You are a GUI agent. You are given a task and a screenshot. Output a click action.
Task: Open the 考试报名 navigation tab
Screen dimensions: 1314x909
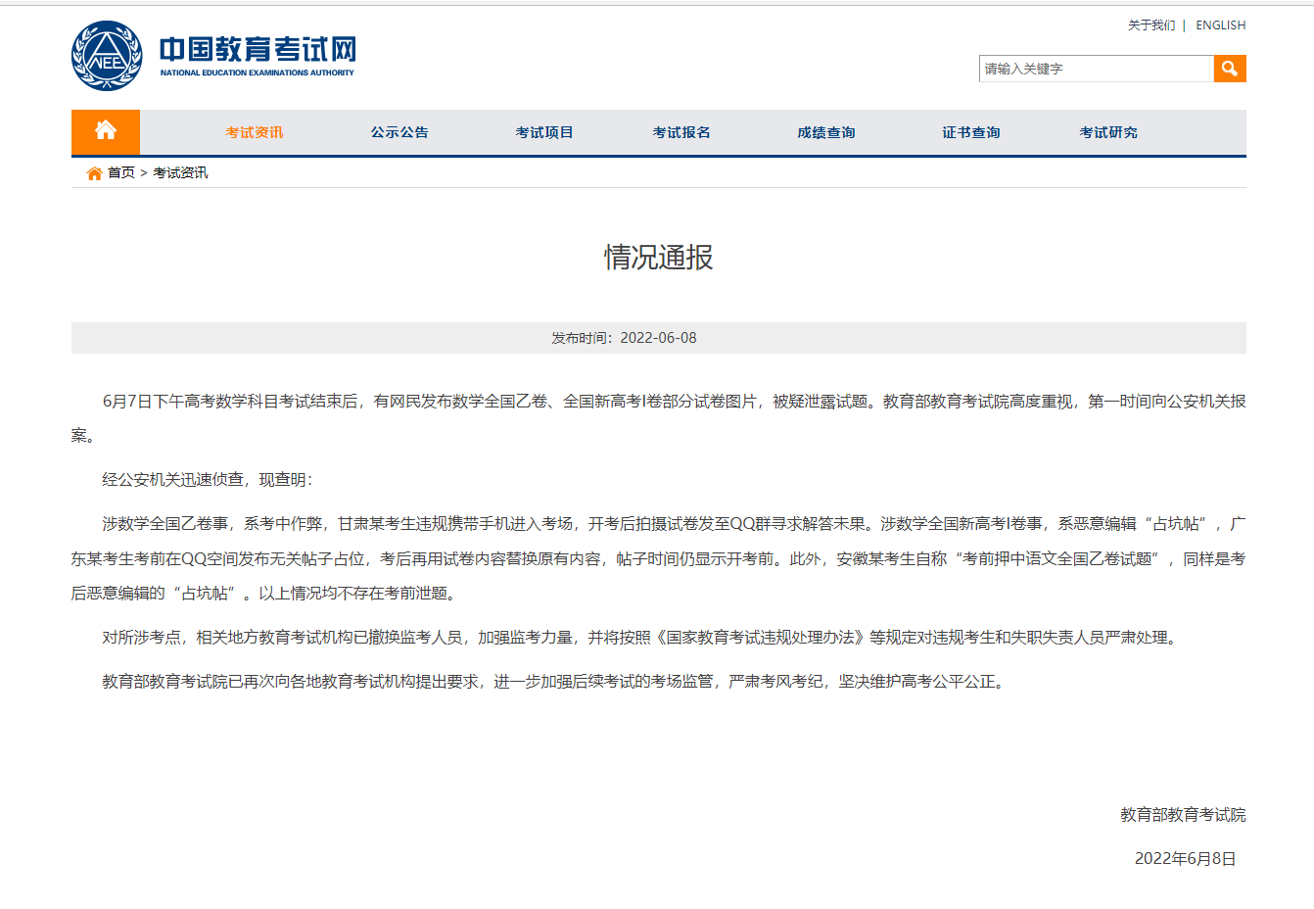(681, 132)
